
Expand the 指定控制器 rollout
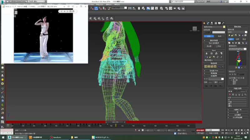214,40
